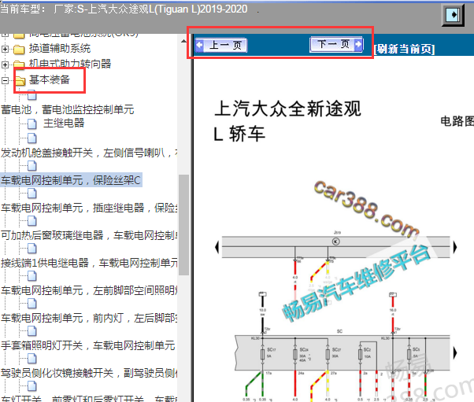This screenshot has height=402, width=474.
Task: Open 车载电网控制单元，前内灯 document
Action: point(89,318)
